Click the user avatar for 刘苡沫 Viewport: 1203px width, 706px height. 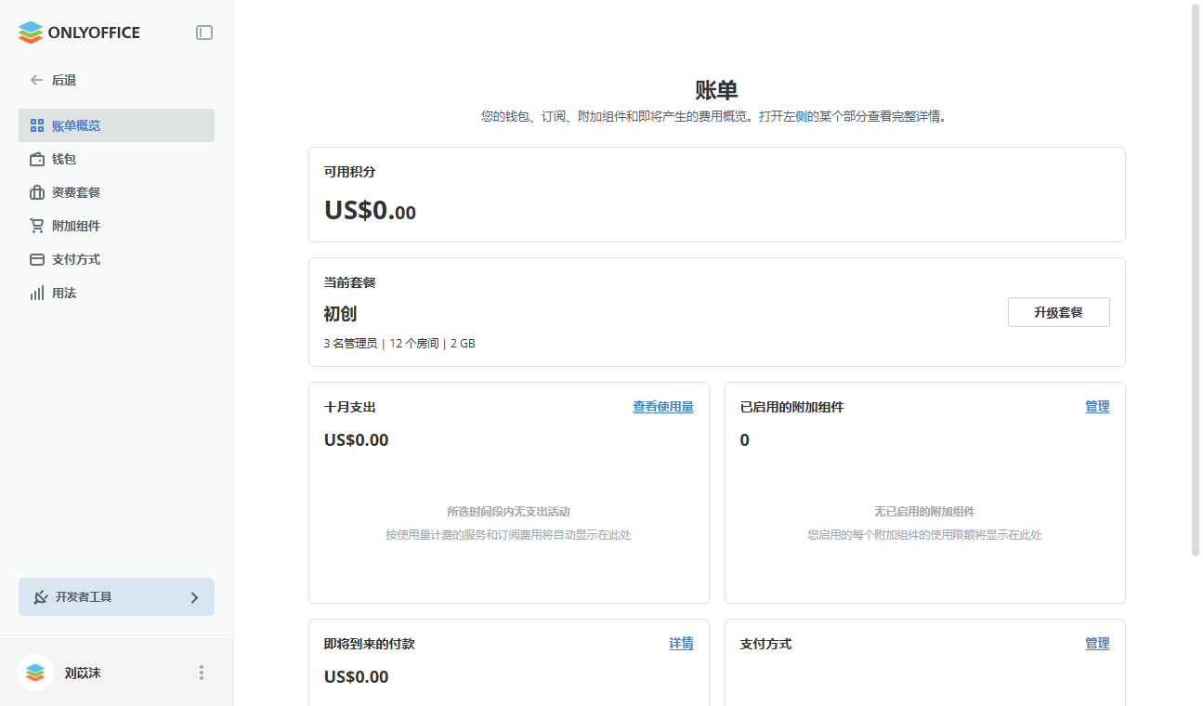[35, 673]
